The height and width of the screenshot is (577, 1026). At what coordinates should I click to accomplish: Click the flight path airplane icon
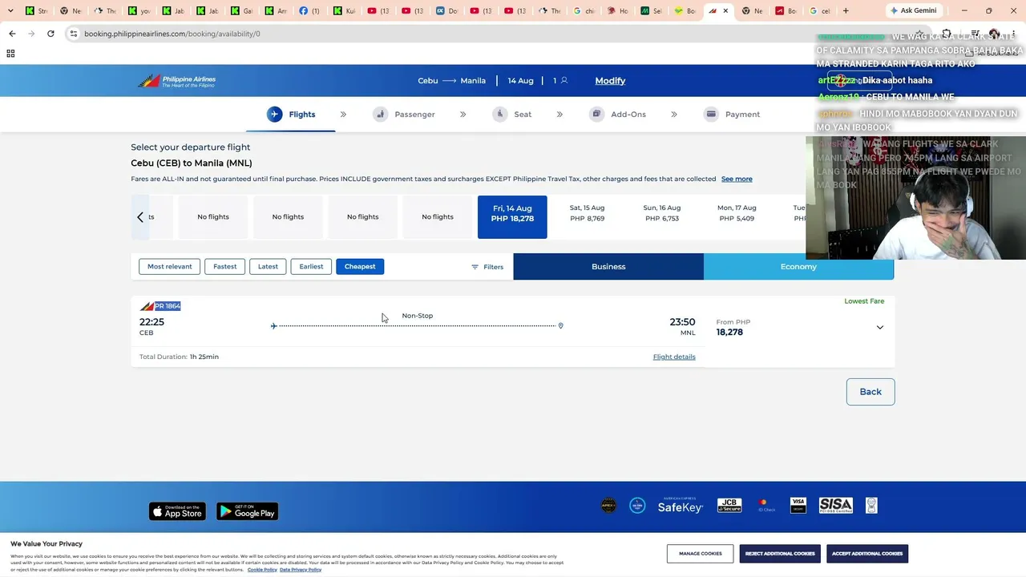274,325
